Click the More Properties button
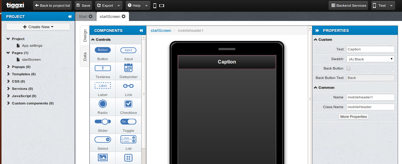 (x=354, y=117)
